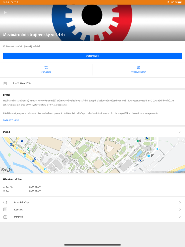Tap the Partneři briefcase icon
Viewport: 185px width, 247px height.
5,217
